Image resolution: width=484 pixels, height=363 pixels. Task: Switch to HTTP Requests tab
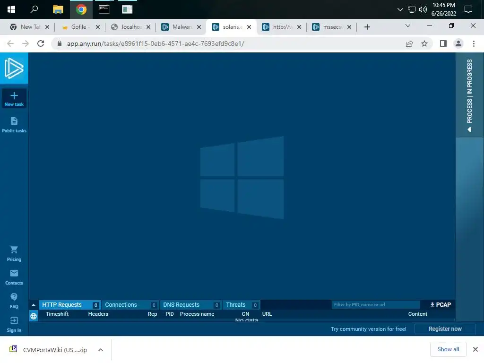pyautogui.click(x=70, y=305)
